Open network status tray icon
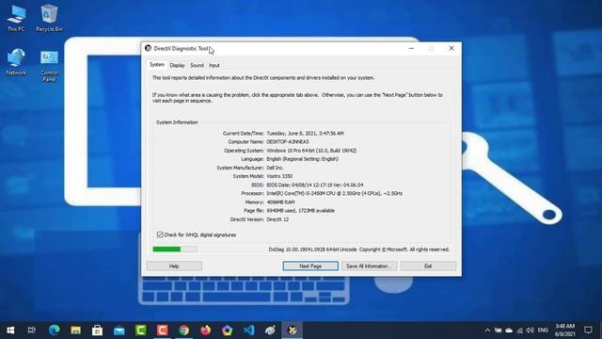Image resolution: width=602 pixels, height=339 pixels. (520, 331)
